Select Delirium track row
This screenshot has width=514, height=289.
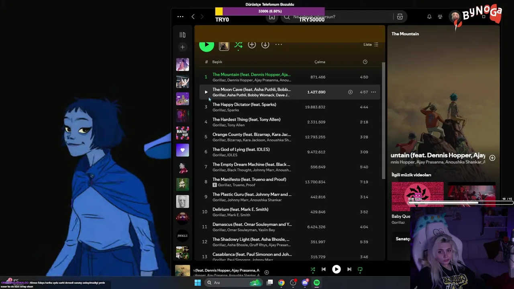(289, 212)
